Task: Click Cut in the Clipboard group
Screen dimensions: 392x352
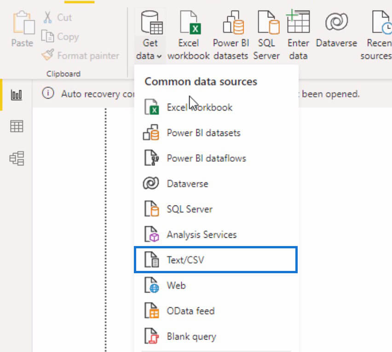Action: pyautogui.click(x=58, y=18)
